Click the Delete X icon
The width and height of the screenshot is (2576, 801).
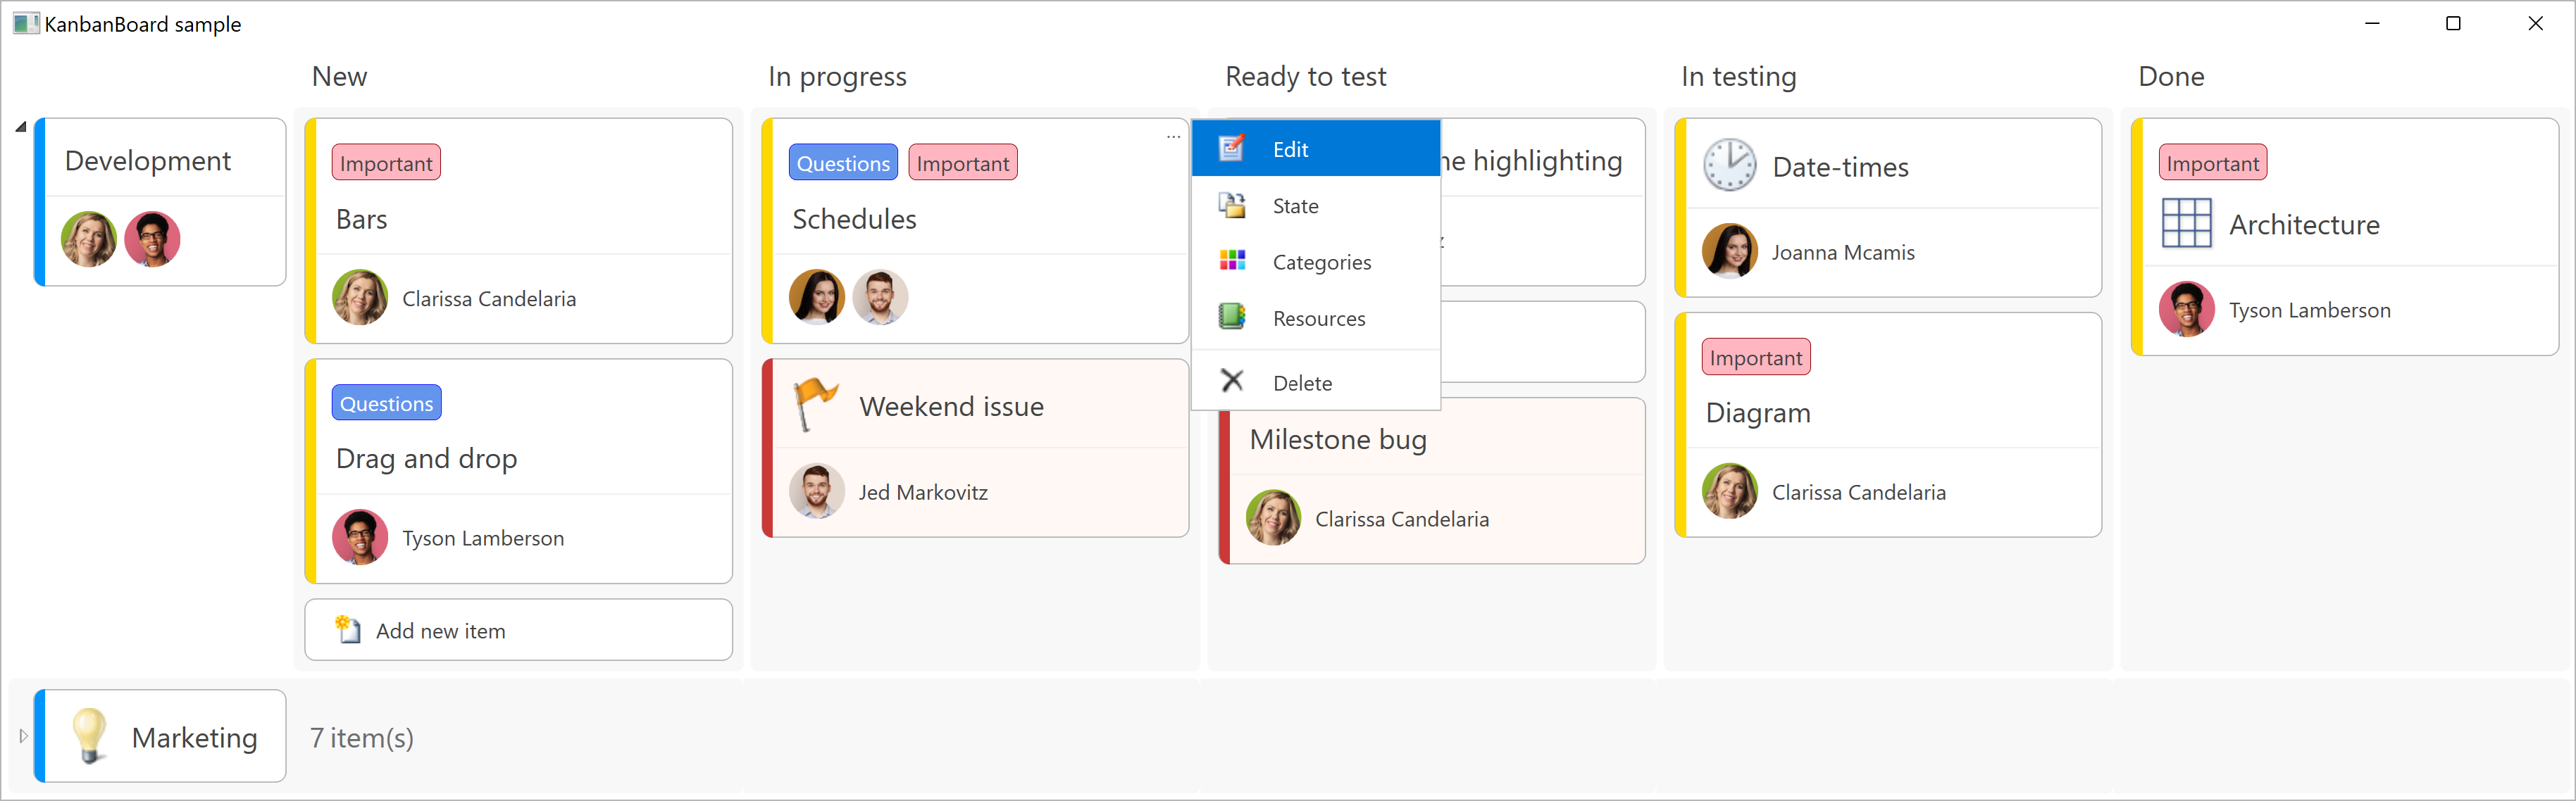[x=1232, y=381]
